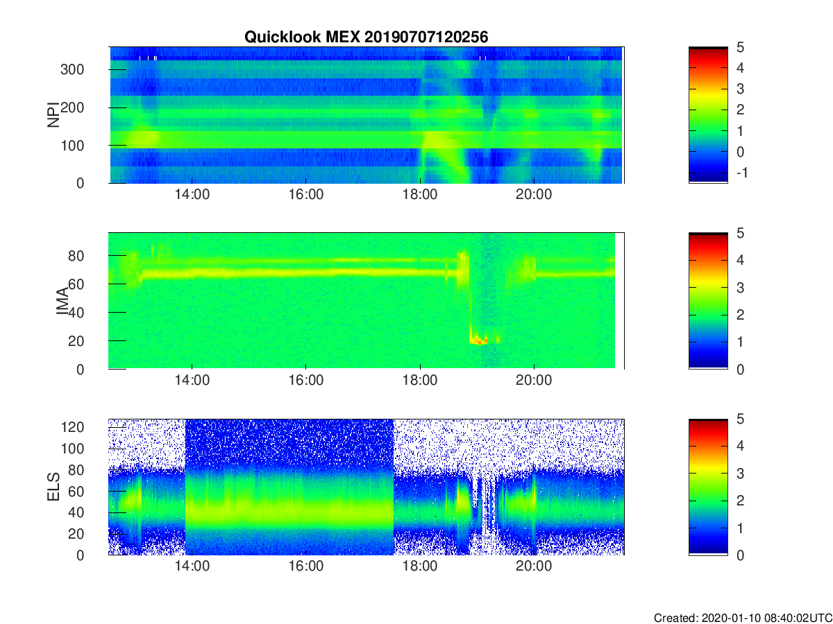This screenshot has height=624, width=833.
Task: Click the 3 label on ELS colorbar
Action: click(x=740, y=474)
